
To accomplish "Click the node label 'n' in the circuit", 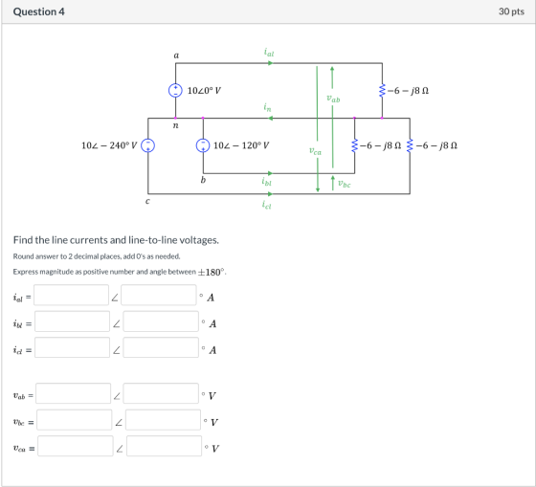I will tap(176, 125).
